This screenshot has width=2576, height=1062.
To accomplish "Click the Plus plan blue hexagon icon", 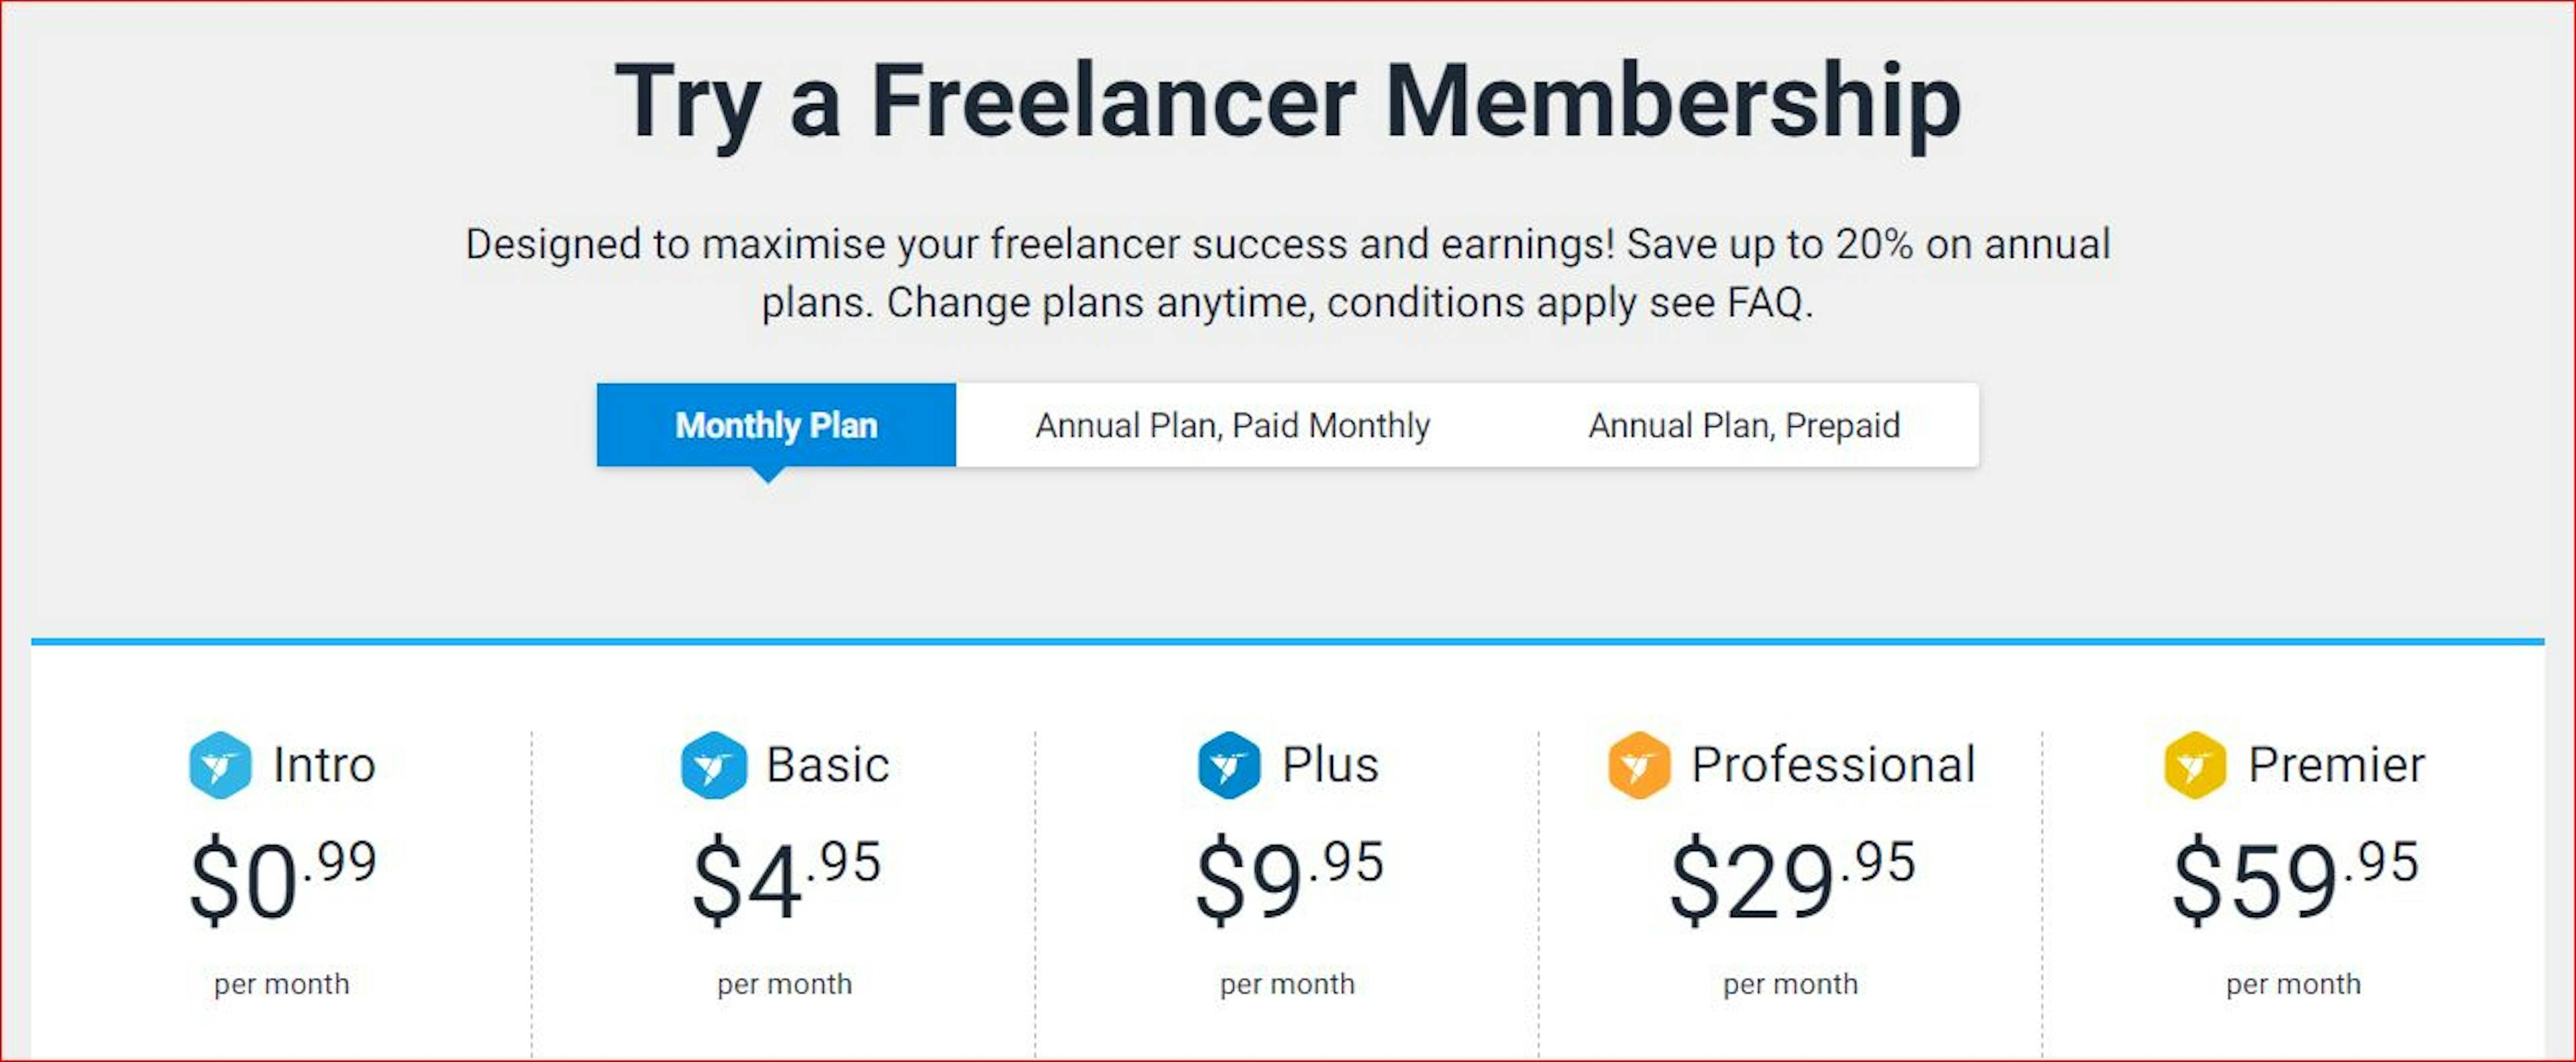I will (1229, 766).
